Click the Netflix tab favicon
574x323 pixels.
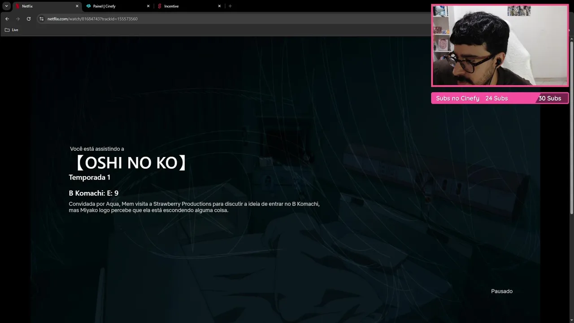(17, 6)
